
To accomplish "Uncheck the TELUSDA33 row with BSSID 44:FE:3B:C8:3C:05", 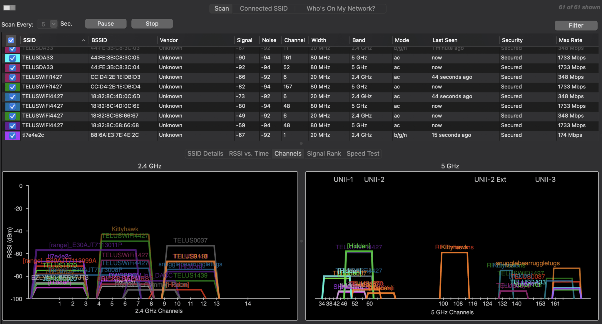I will tap(12, 58).
